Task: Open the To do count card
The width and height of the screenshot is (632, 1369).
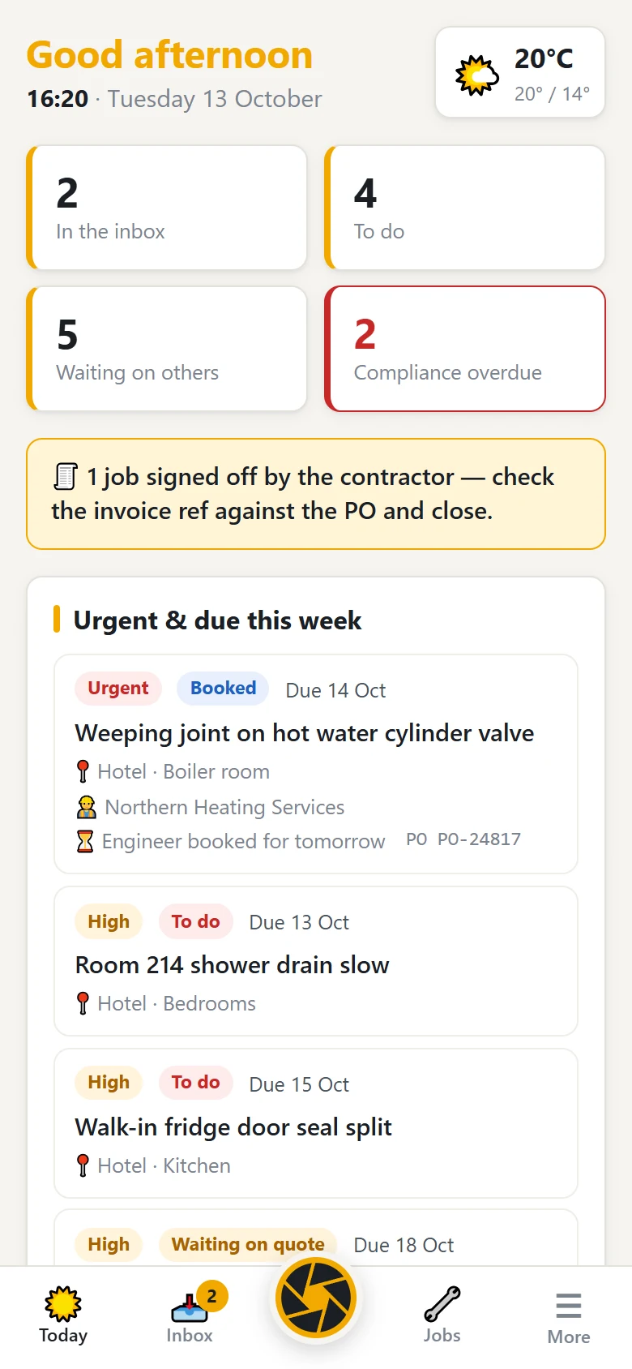Action: (465, 208)
